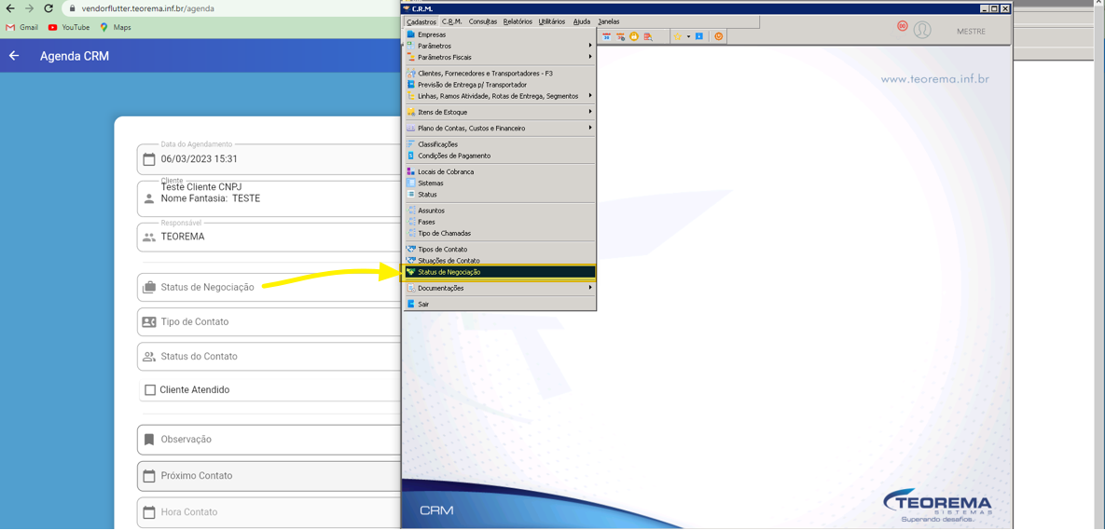Select Condições de Pagamento entry

coord(499,156)
